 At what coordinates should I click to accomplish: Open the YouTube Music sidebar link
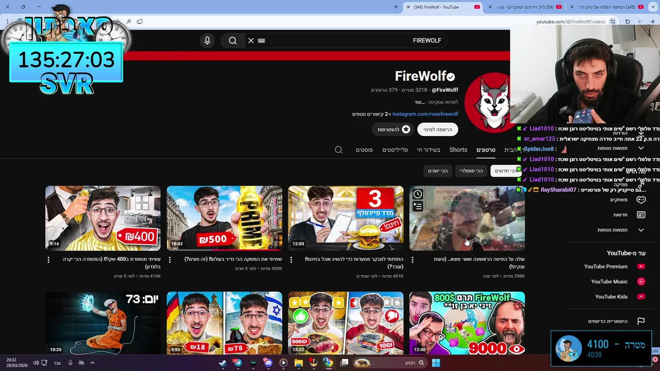pos(609,281)
